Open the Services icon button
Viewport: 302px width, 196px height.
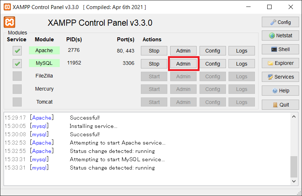coord(280,77)
